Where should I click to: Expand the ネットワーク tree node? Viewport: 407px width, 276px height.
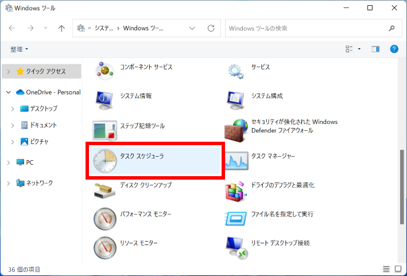click(x=8, y=183)
